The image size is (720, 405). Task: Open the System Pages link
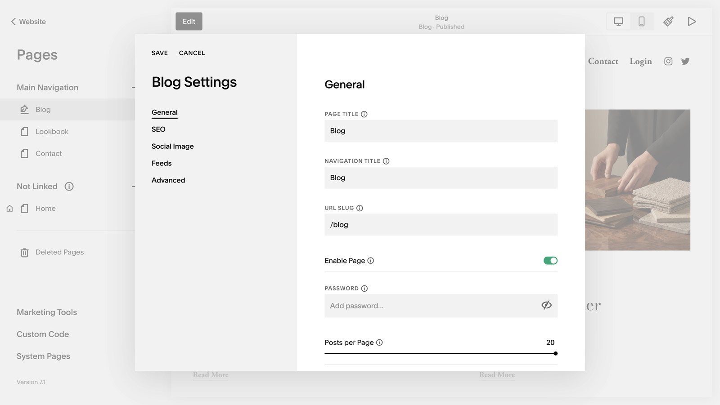point(43,356)
